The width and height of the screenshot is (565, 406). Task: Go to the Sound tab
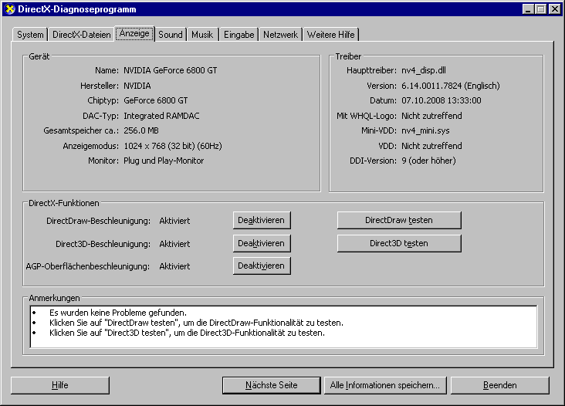point(171,35)
